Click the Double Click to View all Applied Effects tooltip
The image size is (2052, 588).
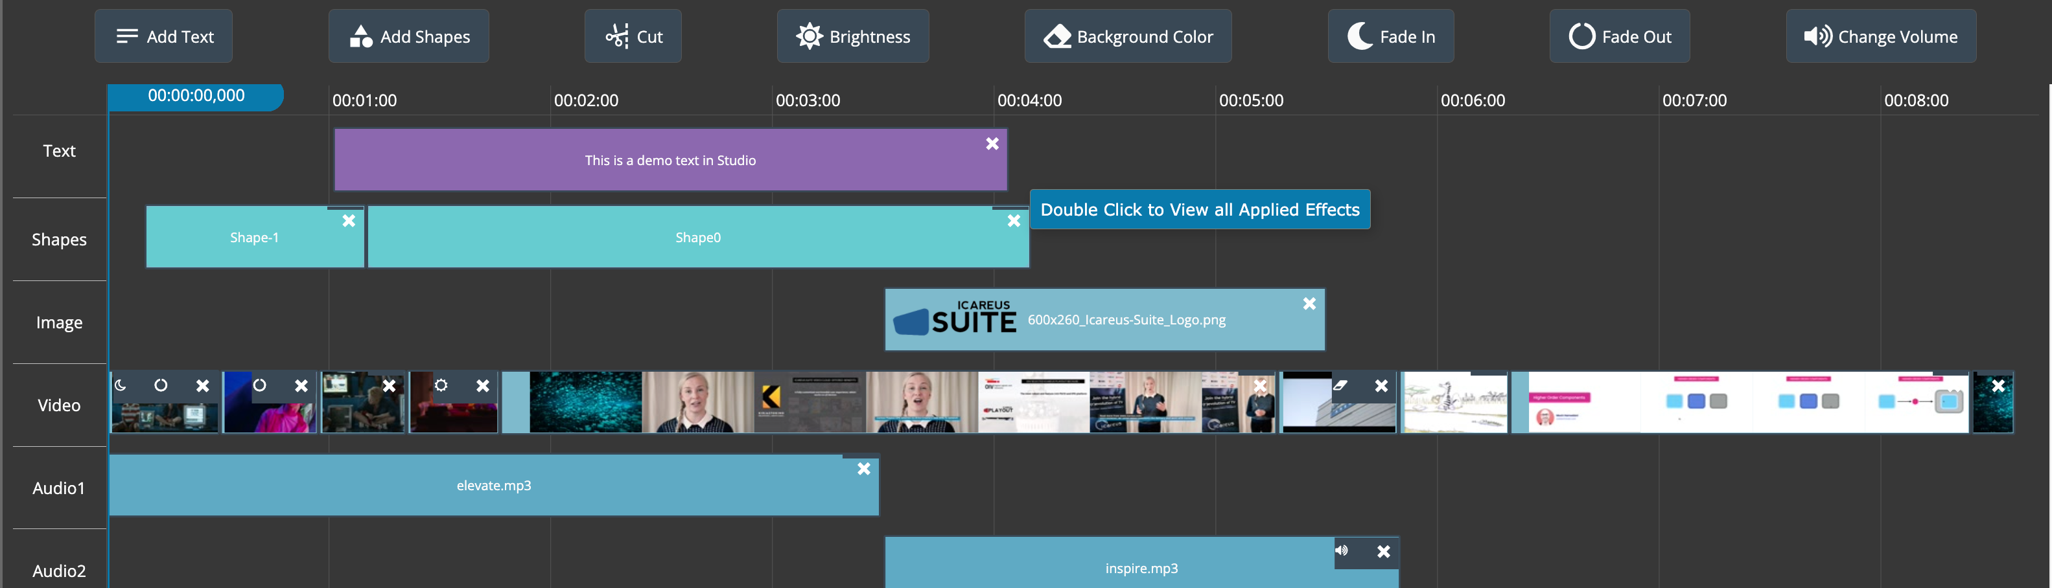1200,209
